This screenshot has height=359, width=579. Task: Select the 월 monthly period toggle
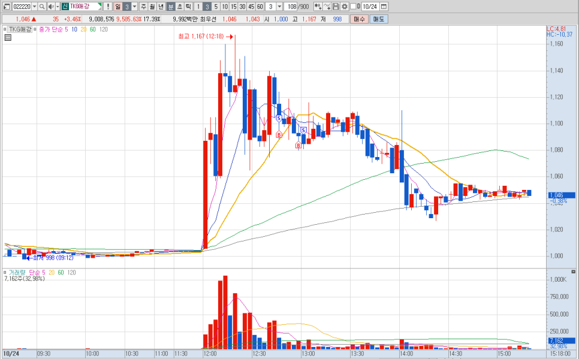[152, 7]
